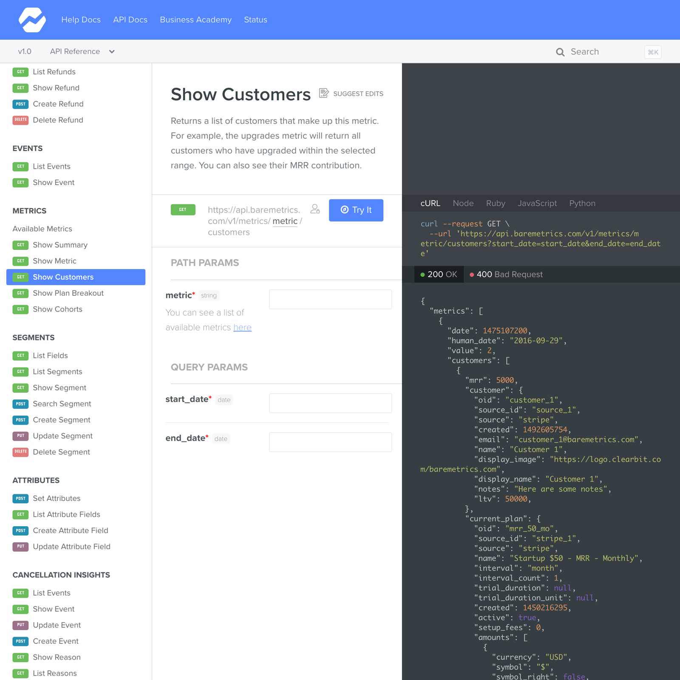Click the start_date input field

click(x=330, y=403)
